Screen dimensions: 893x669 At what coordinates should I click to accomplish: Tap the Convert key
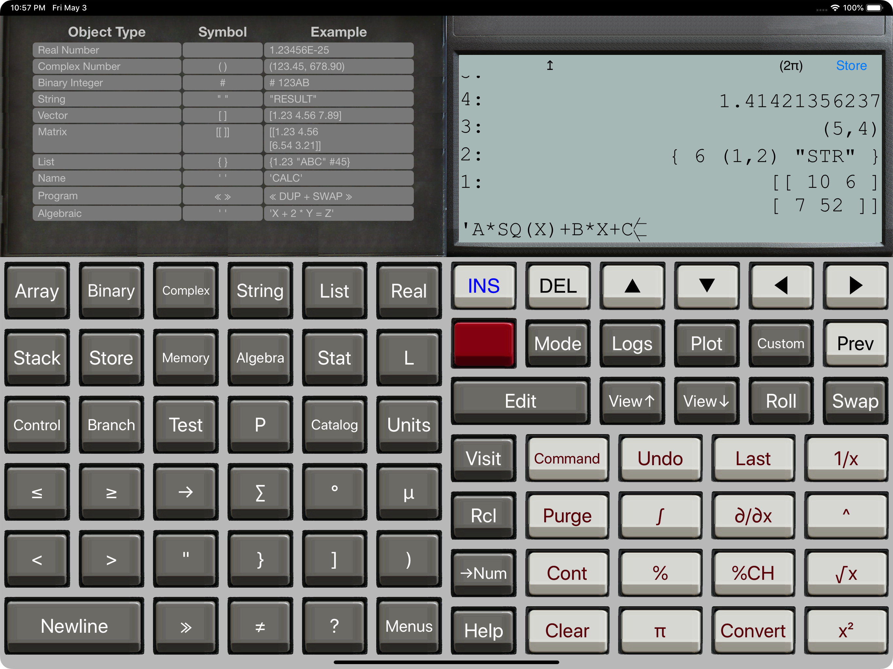[753, 631]
